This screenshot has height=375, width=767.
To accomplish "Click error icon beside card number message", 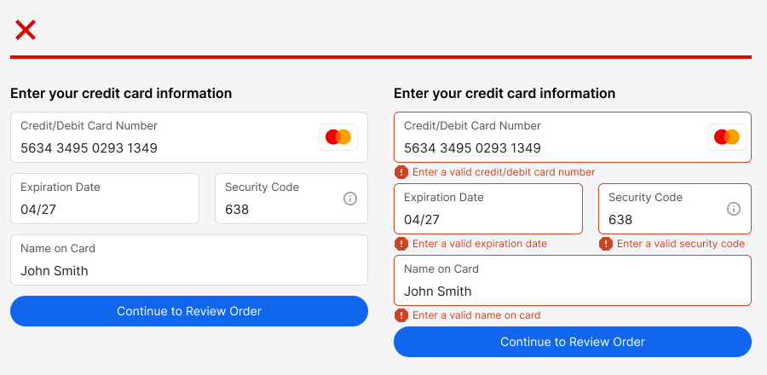I will pyautogui.click(x=401, y=172).
